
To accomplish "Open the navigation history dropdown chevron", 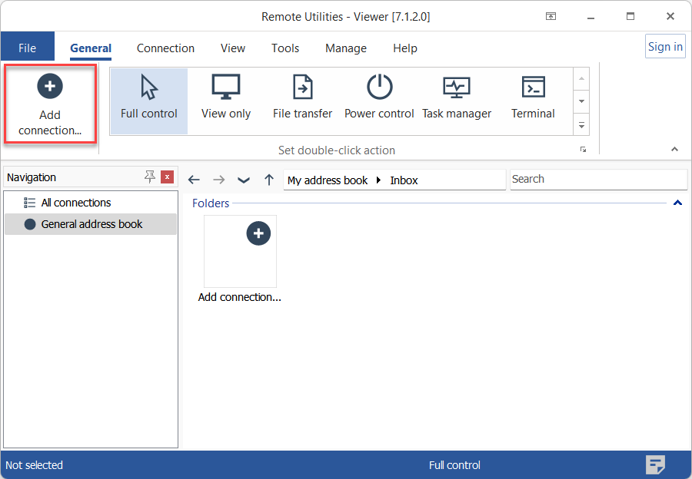I will pyautogui.click(x=244, y=180).
